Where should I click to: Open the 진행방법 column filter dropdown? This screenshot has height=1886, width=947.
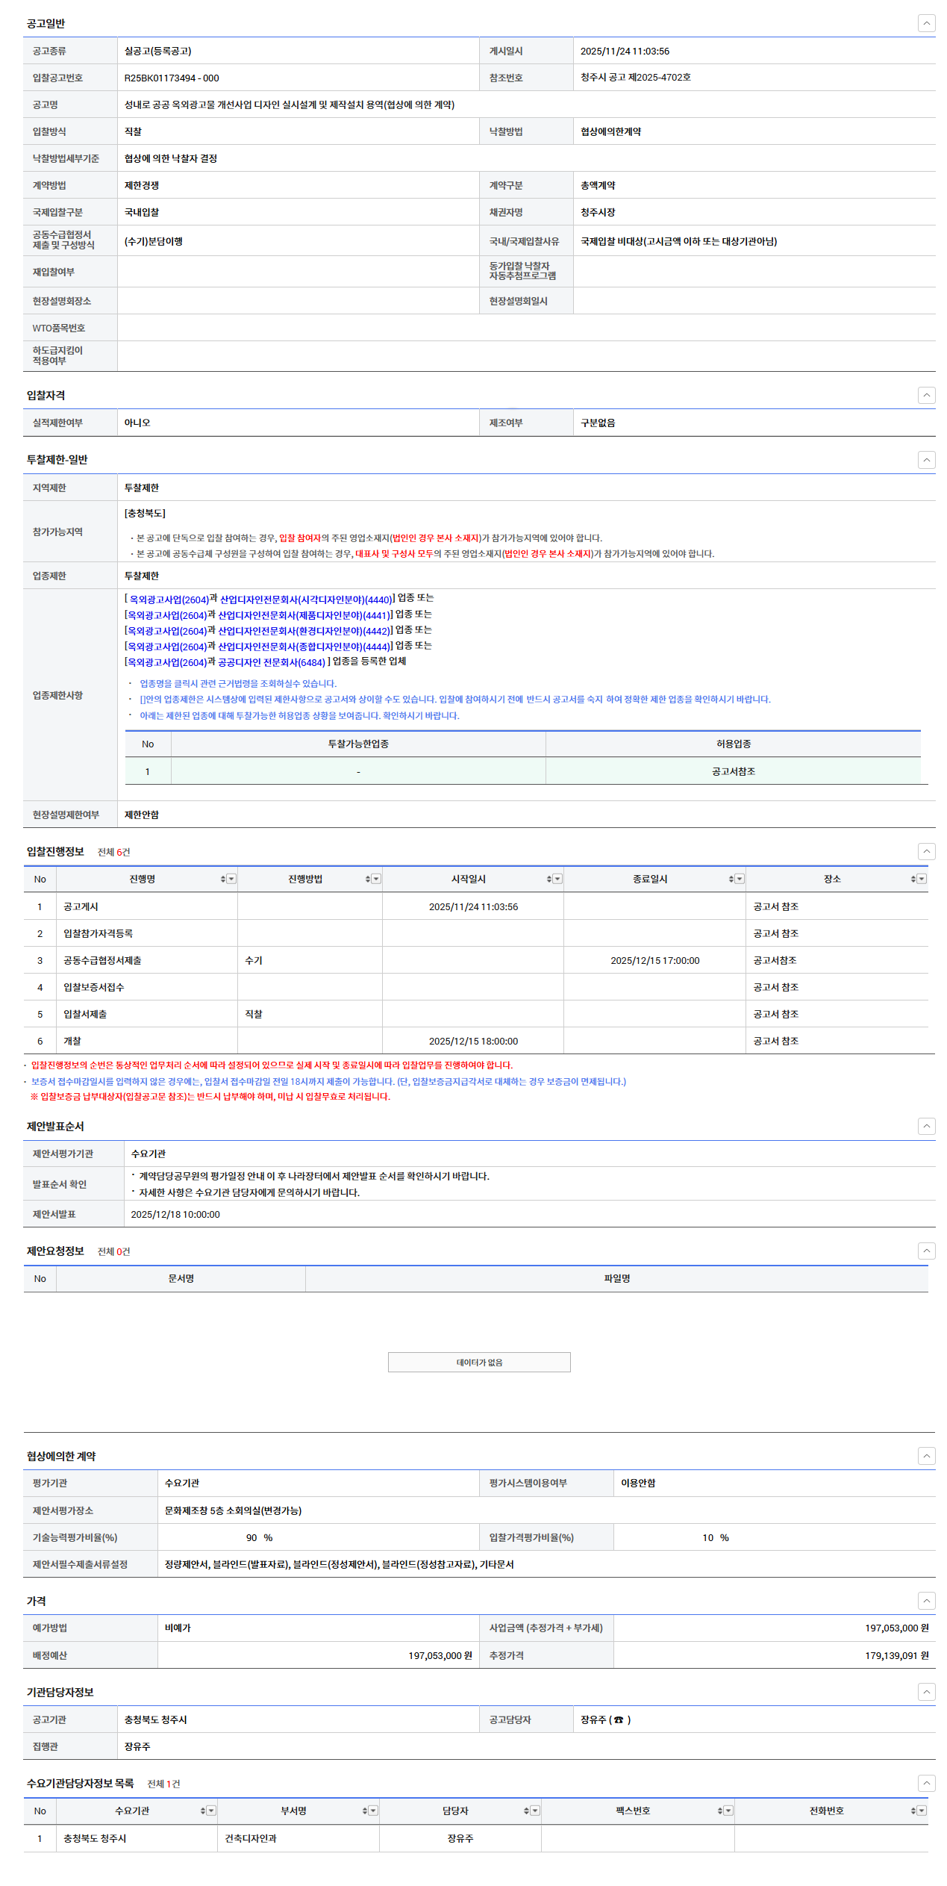click(376, 879)
